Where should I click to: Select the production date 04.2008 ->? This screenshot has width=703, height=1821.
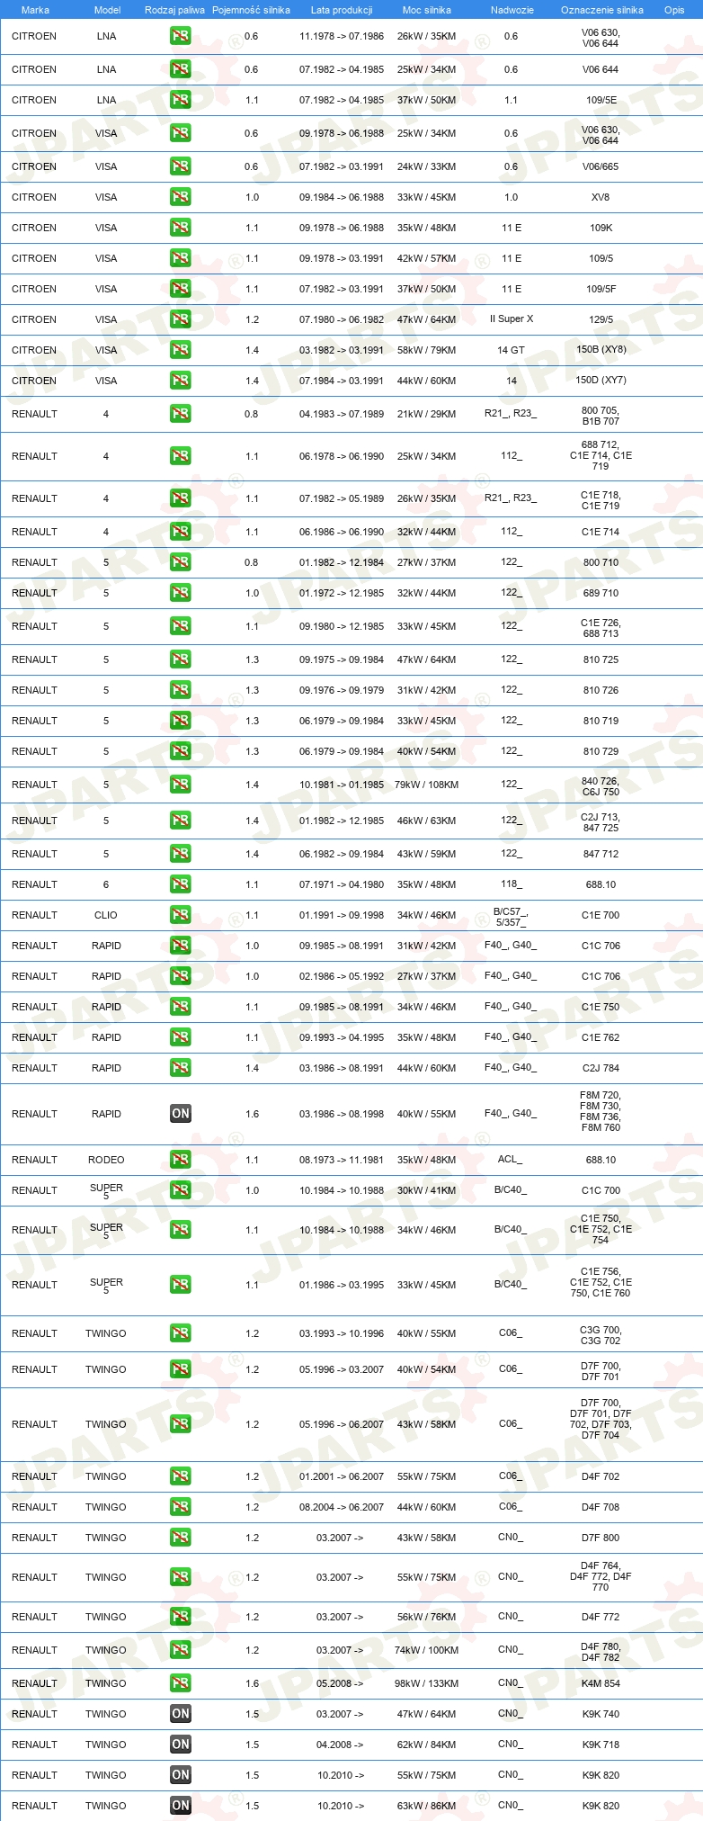[340, 1745]
